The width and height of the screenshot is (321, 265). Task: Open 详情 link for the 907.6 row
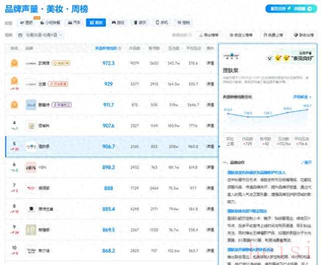pos(210,125)
